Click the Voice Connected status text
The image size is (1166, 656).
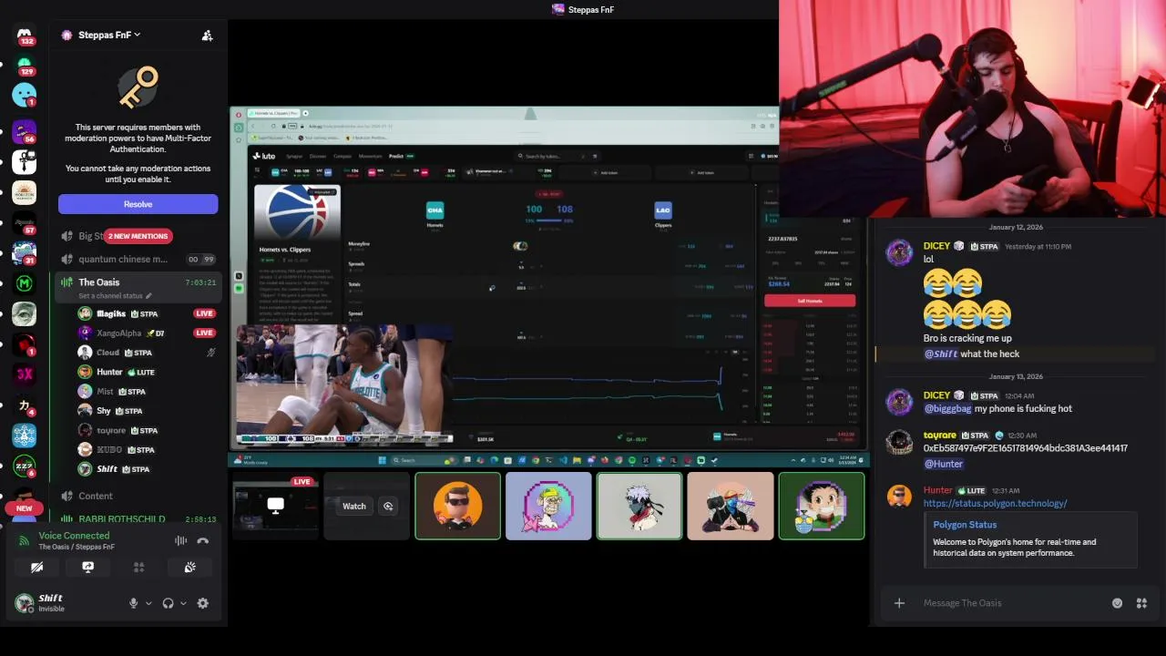(74, 536)
